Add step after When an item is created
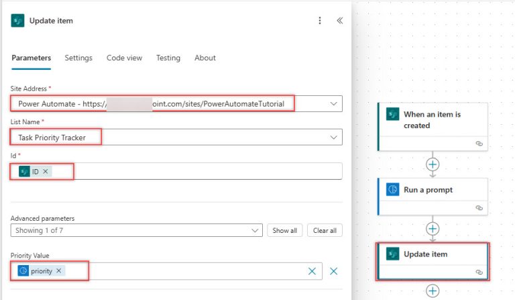This screenshot has width=515, height=300. pyautogui.click(x=433, y=164)
